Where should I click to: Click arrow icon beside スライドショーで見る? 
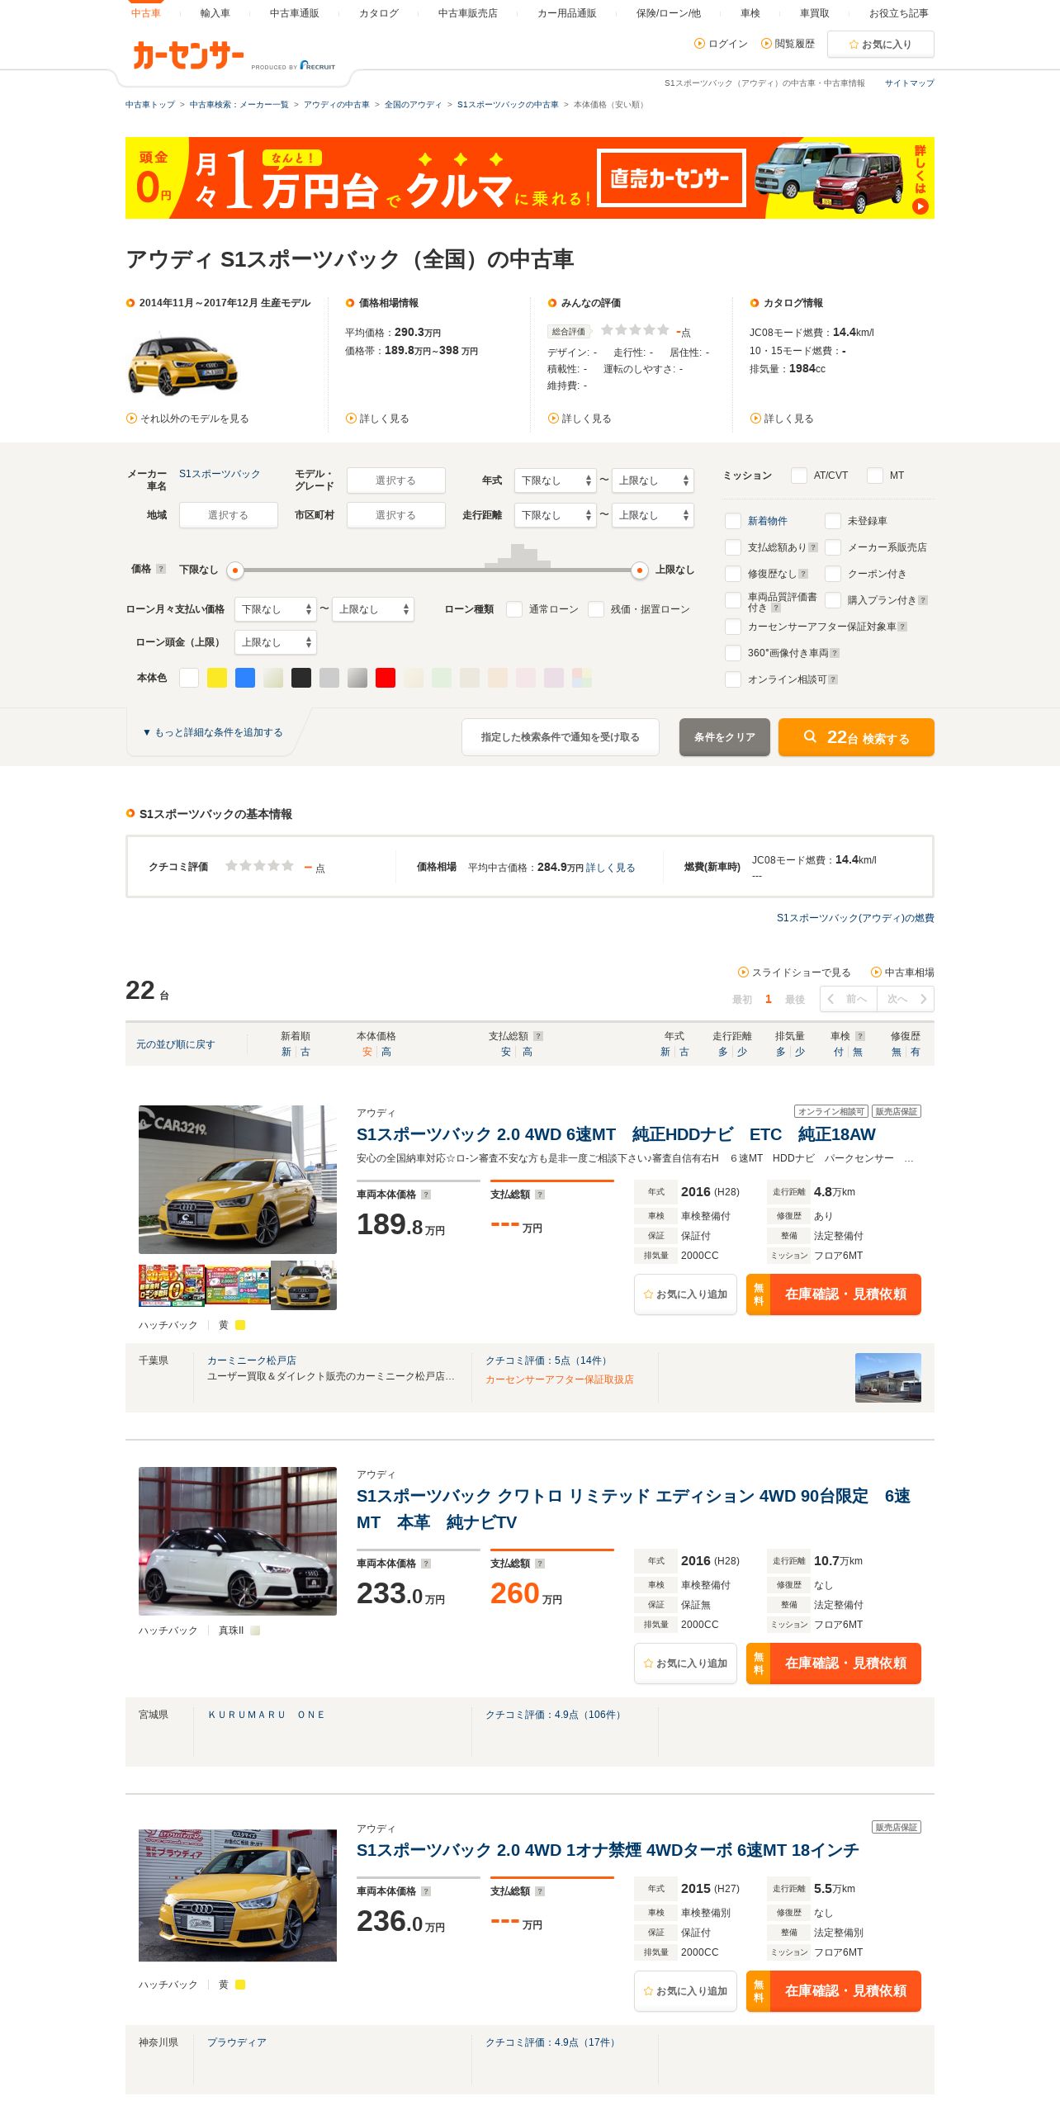(x=743, y=972)
